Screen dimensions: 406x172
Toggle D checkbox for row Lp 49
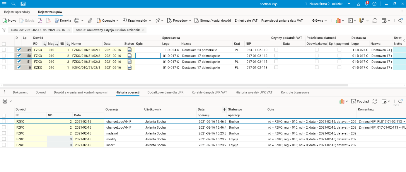(19, 50)
